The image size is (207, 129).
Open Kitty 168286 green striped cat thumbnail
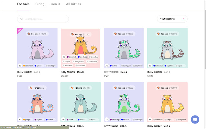(124, 48)
